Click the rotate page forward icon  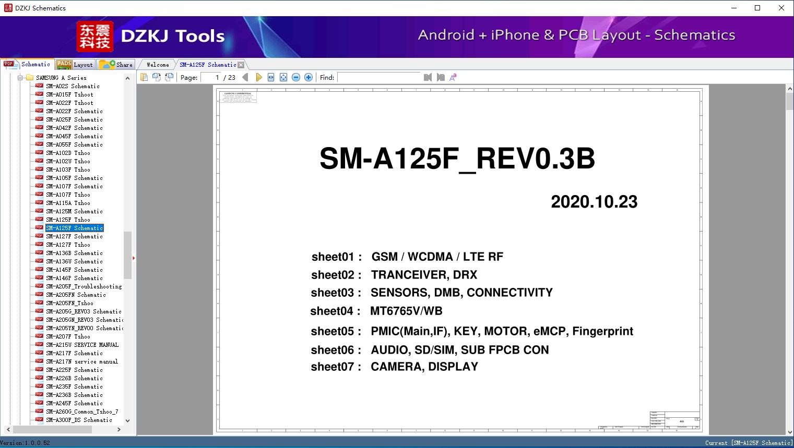(156, 77)
